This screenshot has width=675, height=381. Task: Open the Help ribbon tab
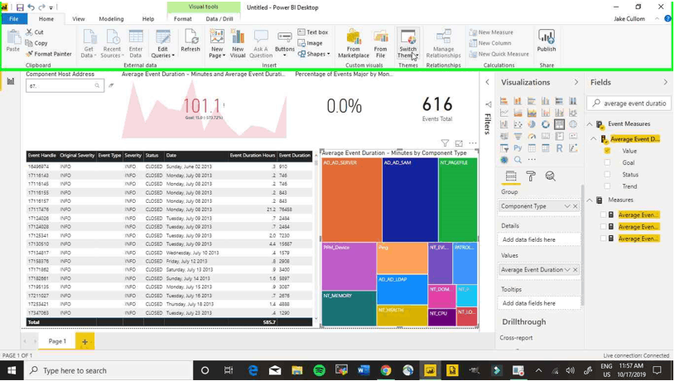coord(148,19)
